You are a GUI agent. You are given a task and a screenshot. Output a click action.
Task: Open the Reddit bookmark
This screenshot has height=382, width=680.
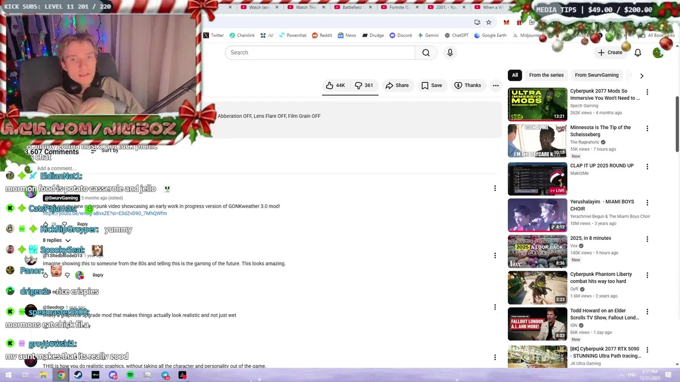[322, 36]
